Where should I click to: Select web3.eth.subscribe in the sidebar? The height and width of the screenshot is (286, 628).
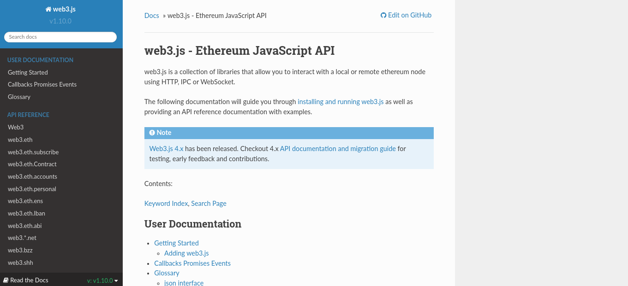(x=33, y=152)
